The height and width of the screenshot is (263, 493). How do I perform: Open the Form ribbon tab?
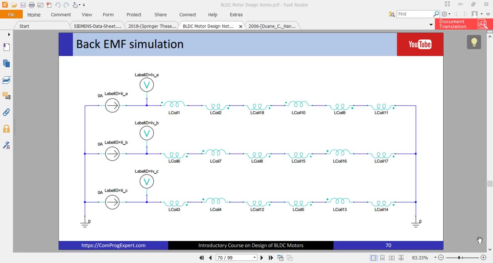[108, 15]
